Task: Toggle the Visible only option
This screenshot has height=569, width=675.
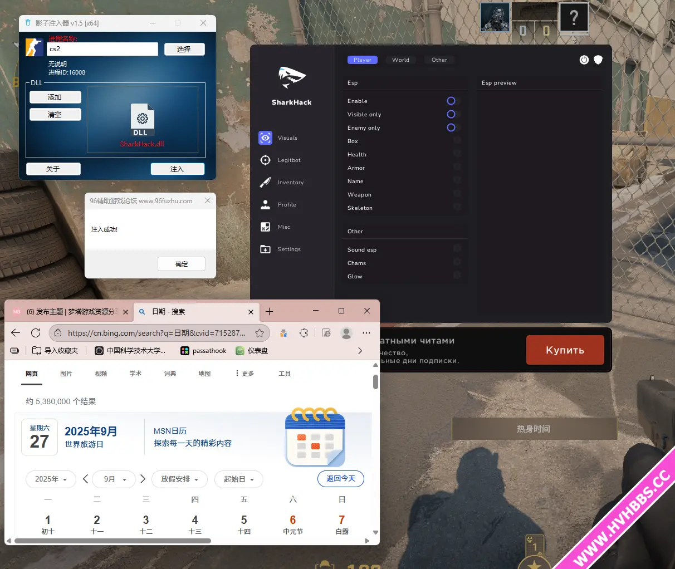Action: click(452, 114)
